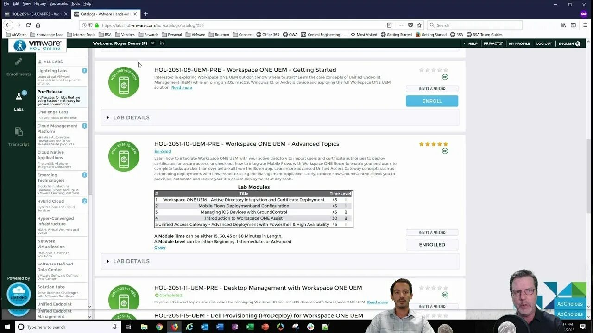Reload the current page
Screen dimensions: 593x333
point(28,25)
